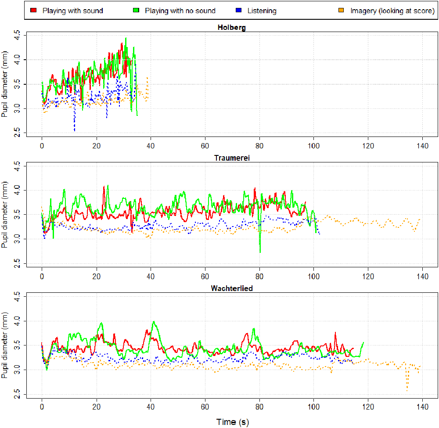This screenshot has width=439, height=428.
Task: Click the 'Time (s)' axis label
Action: pos(232,422)
